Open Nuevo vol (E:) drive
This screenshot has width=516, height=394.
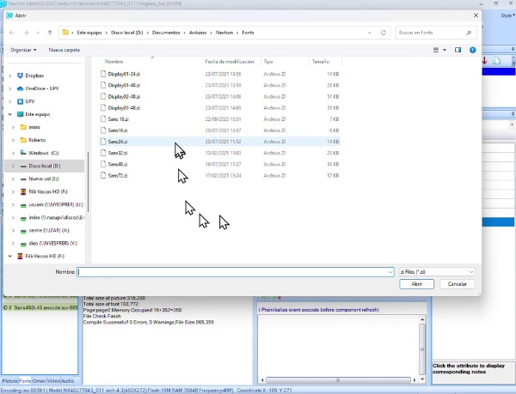click(x=41, y=179)
